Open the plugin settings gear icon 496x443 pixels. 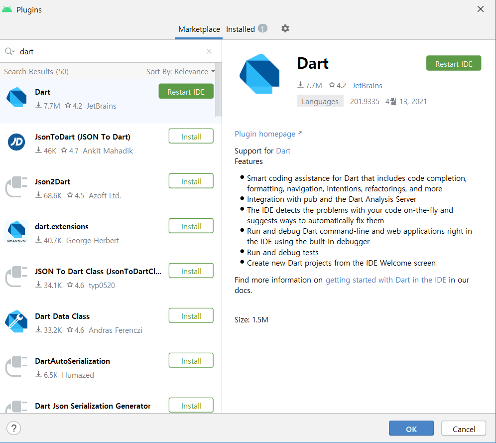[285, 29]
